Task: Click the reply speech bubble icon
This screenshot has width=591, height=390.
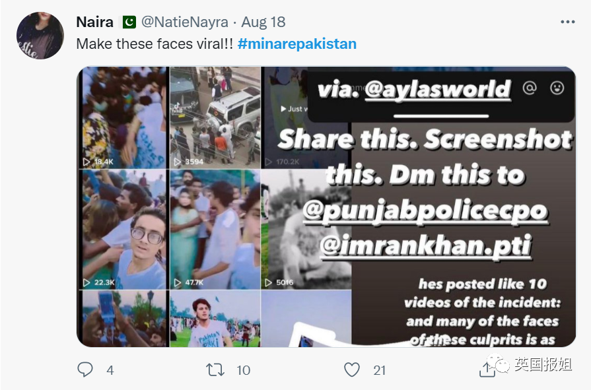Action: (x=85, y=370)
